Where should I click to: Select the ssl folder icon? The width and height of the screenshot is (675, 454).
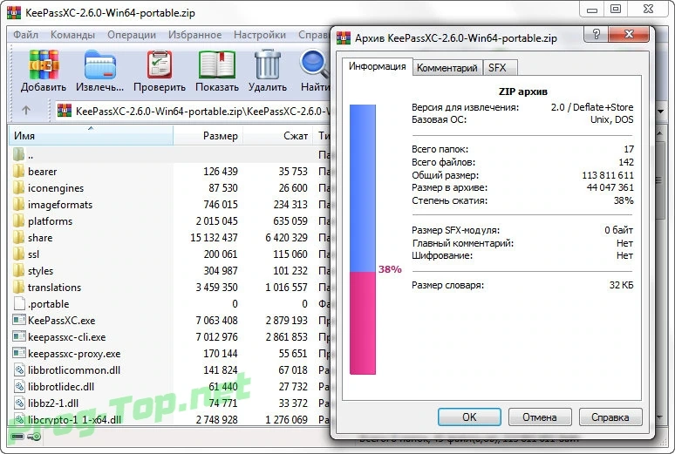point(18,254)
